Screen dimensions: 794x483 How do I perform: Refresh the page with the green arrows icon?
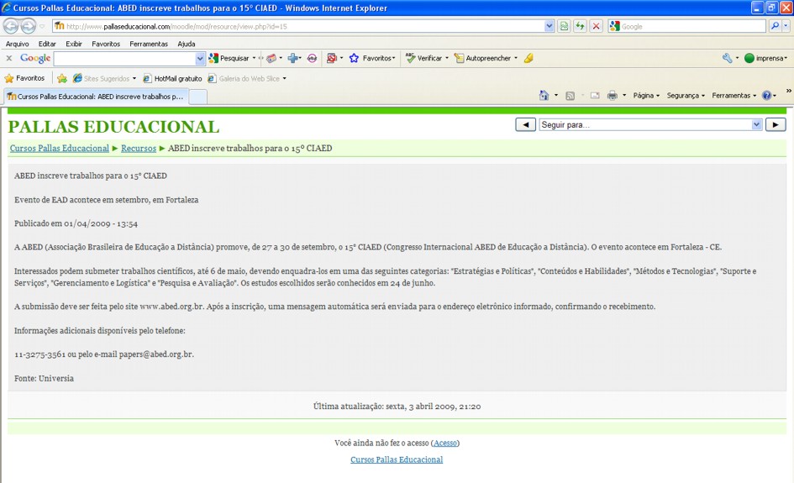(581, 26)
